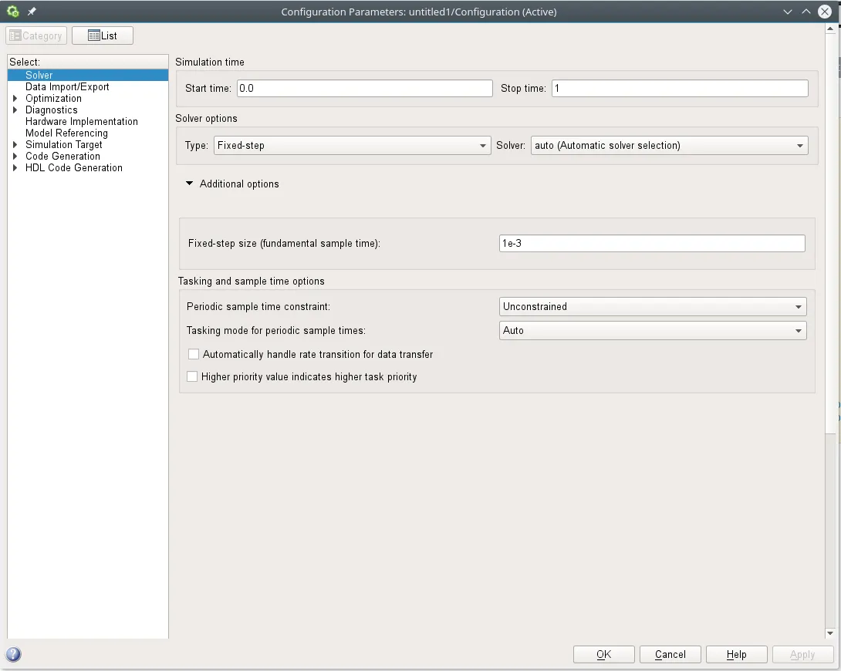Open Periodic sample time constraint dropdown
Image resolution: width=841 pixels, height=671 pixels.
653,306
